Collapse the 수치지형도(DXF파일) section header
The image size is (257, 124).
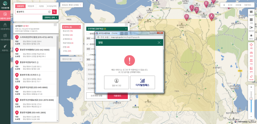click(107, 29)
